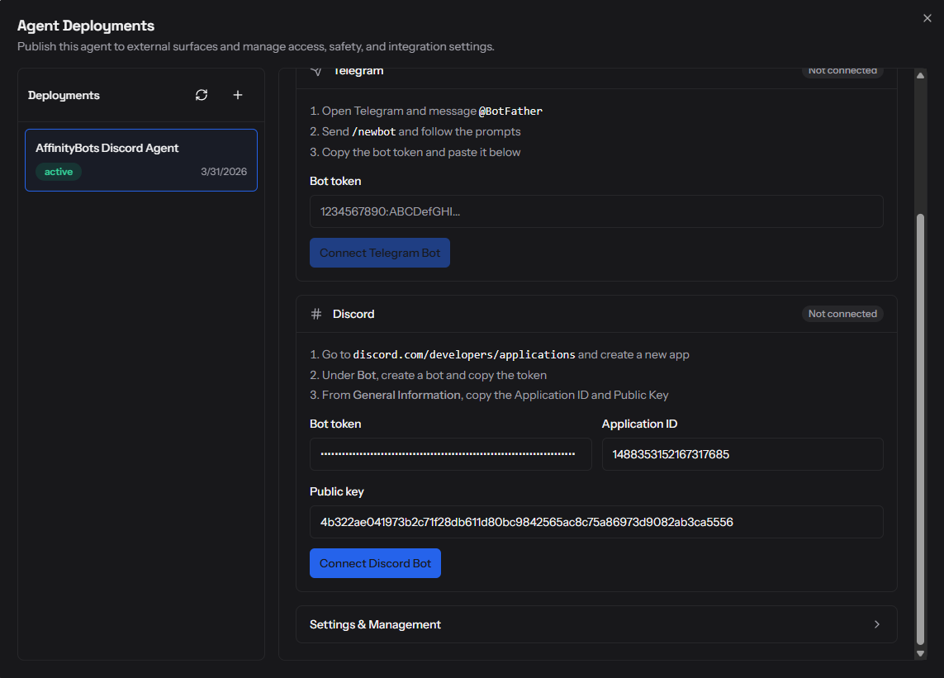Click the Not connected badge for Telegram
The height and width of the screenshot is (678, 944).
[x=842, y=70]
